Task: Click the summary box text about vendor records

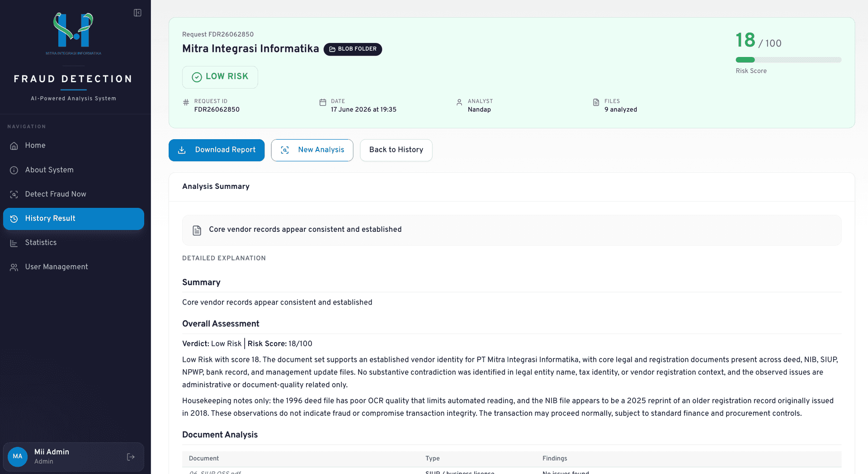Action: pyautogui.click(x=305, y=230)
